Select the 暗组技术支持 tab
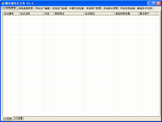The height and width of the screenshot is (122, 162). (x=145, y=8)
